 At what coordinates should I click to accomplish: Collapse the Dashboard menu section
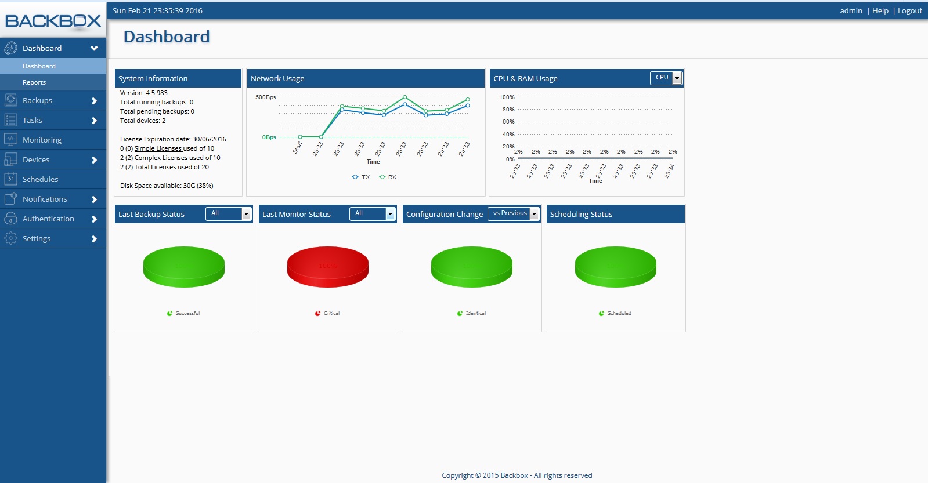(x=94, y=48)
